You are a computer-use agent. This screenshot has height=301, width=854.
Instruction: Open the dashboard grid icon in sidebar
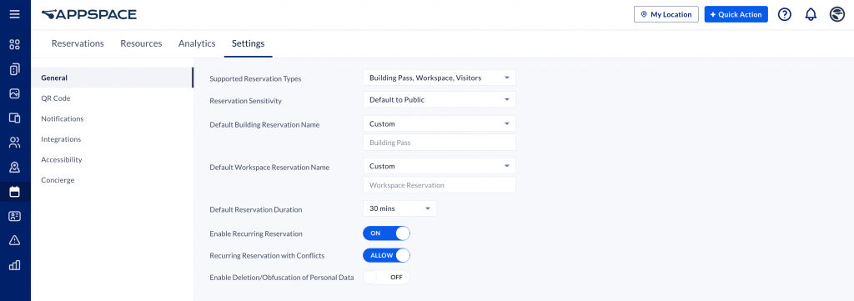point(15,45)
